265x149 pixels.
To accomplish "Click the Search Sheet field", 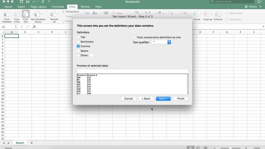I will 232,2.
